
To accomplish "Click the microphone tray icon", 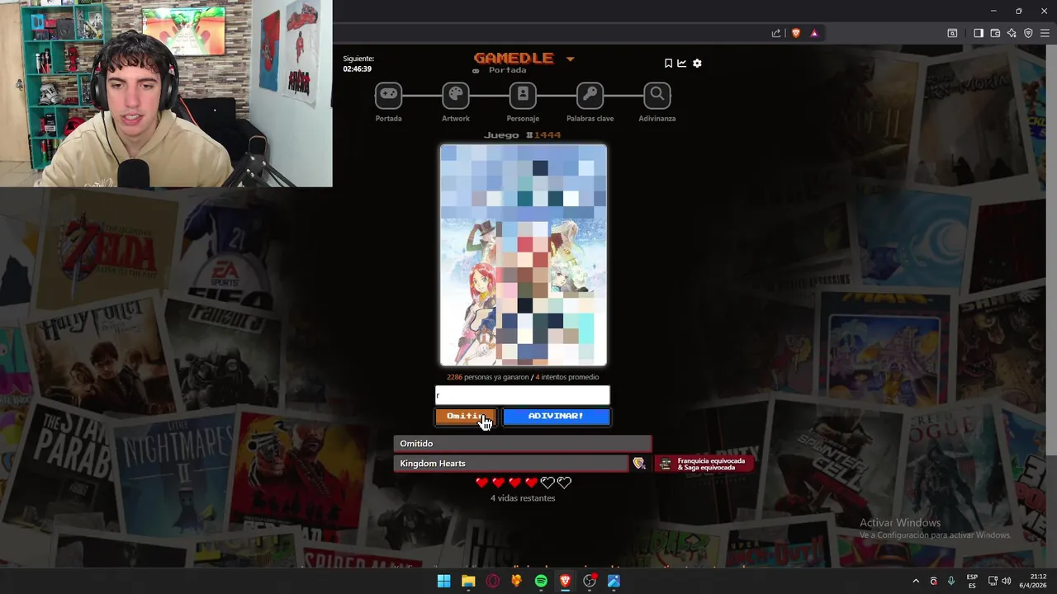I will (951, 581).
